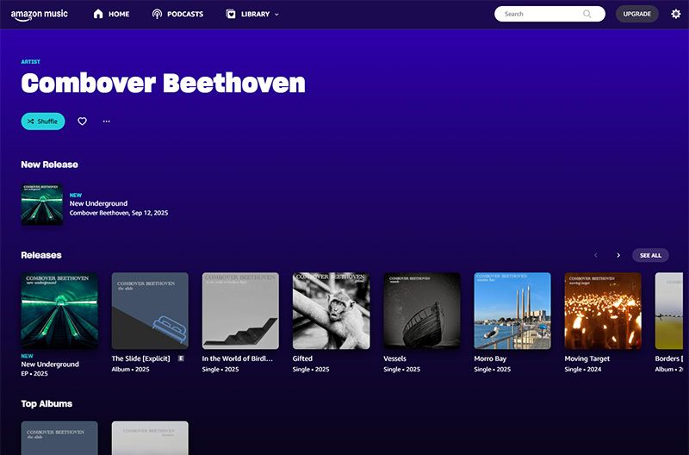689x455 pixels.
Task: Click See All for Releases
Action: point(650,255)
